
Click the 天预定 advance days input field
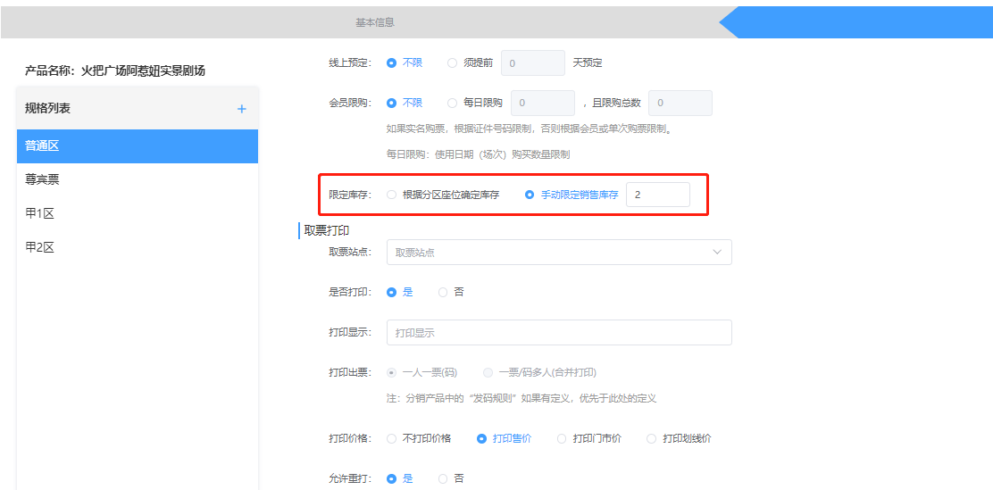tap(532, 63)
